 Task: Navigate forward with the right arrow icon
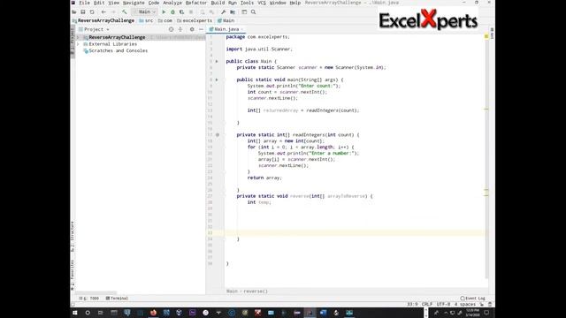point(113,11)
